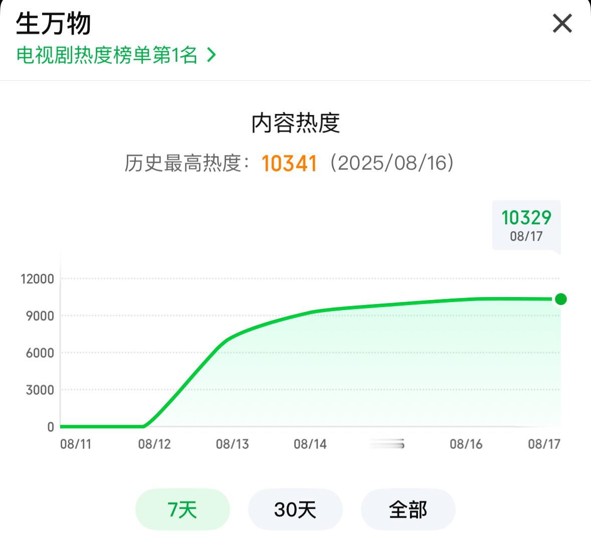Click the green data point at 08/17

[x=561, y=299]
